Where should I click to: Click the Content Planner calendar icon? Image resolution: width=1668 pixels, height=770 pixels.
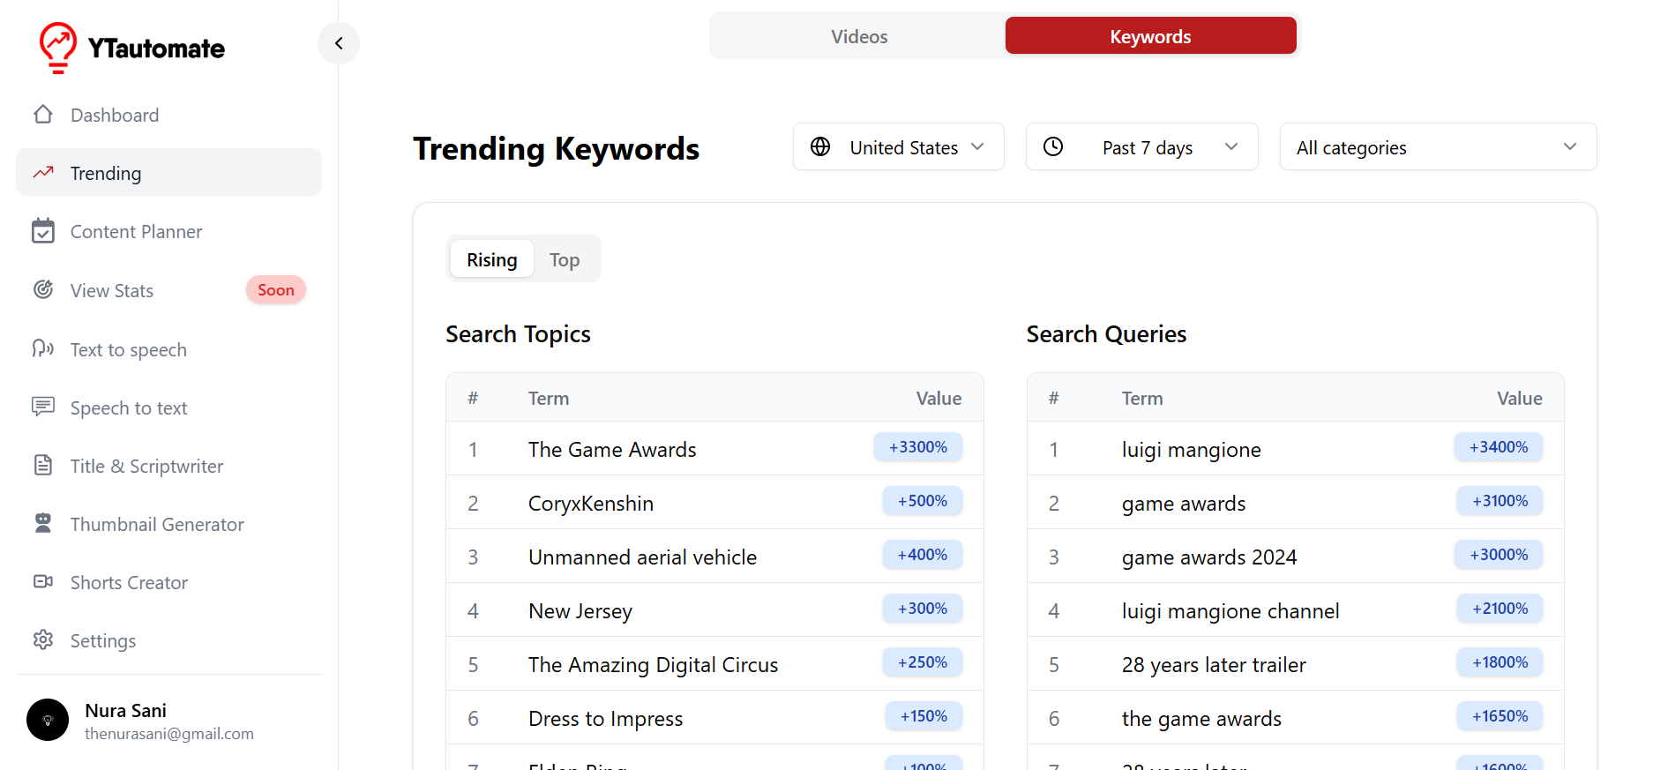[x=43, y=231]
